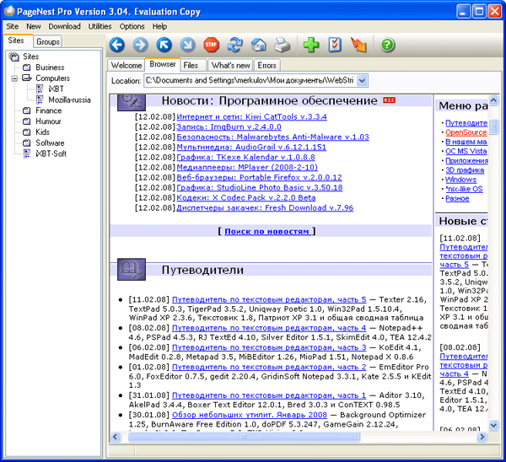Click the up-left arrow toolbar icon
The height and width of the screenshot is (462, 506).
[x=164, y=45]
